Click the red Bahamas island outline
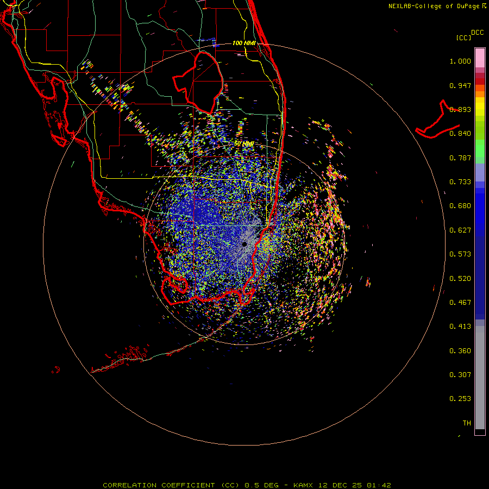 tap(437, 120)
